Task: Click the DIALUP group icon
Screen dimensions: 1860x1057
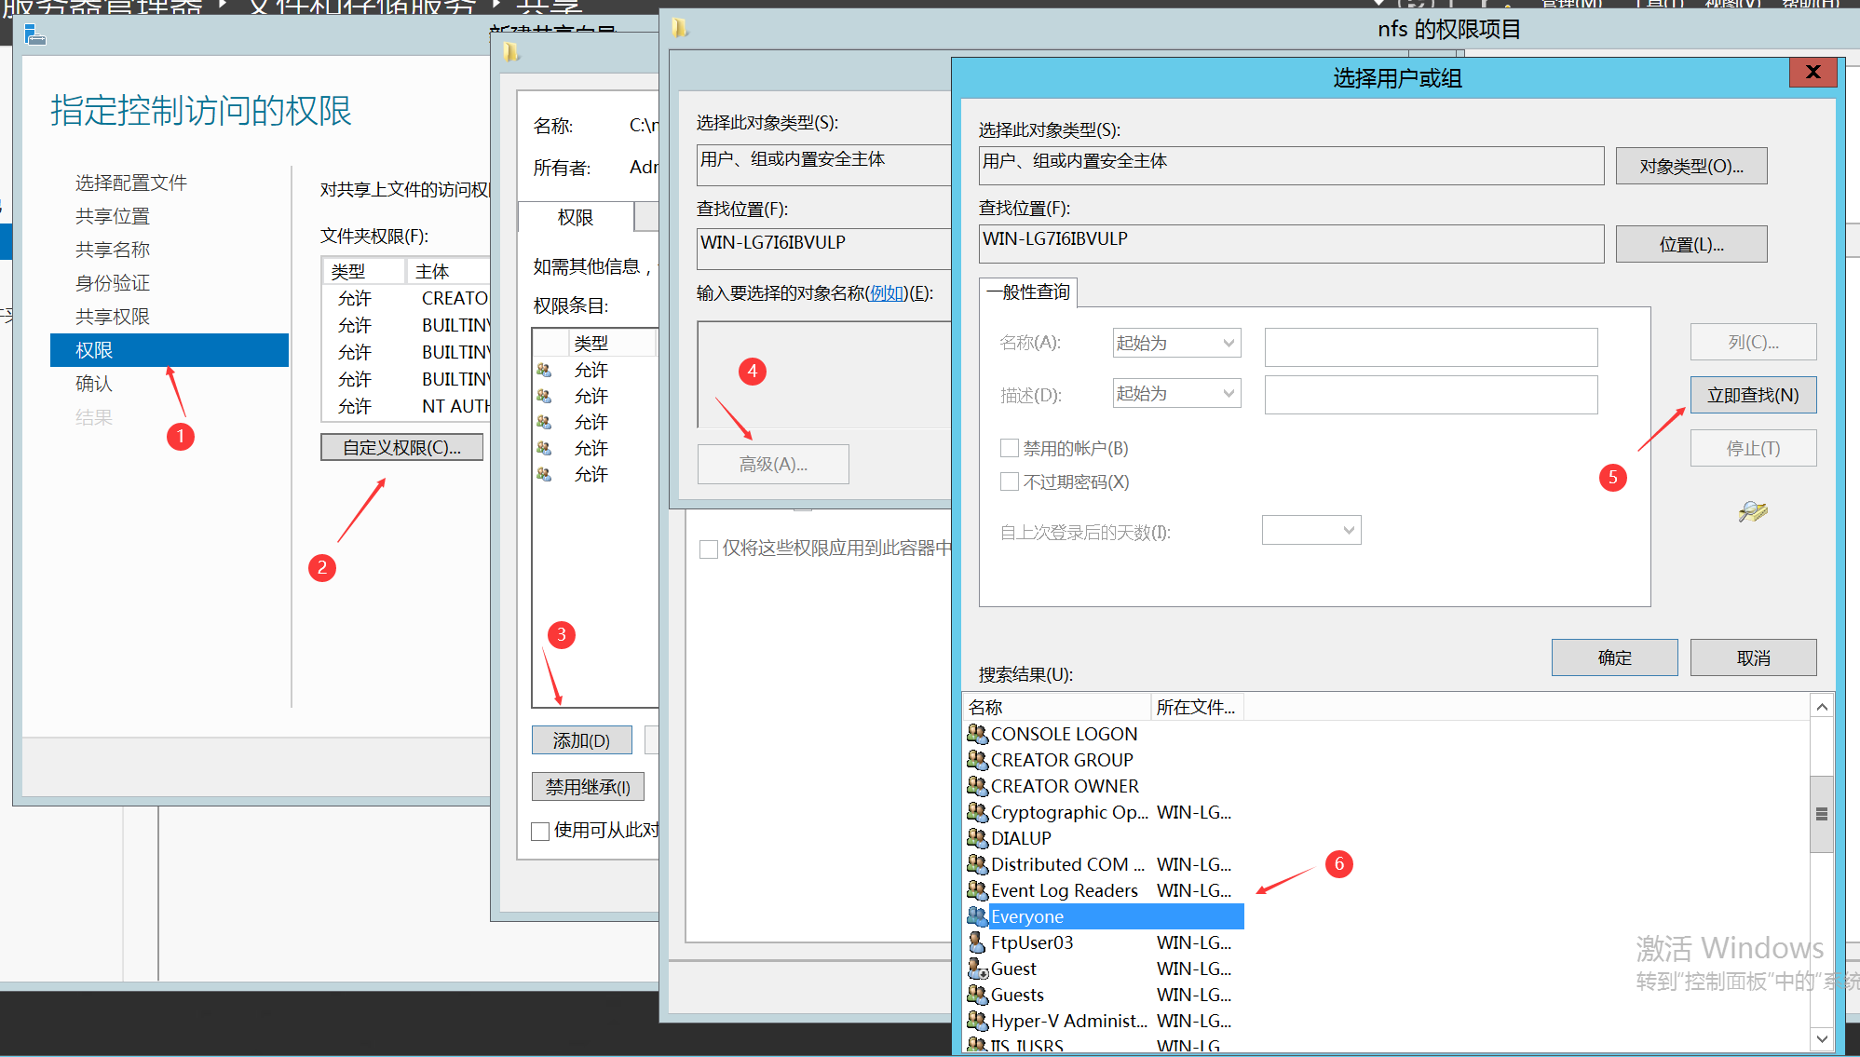Action: [977, 838]
